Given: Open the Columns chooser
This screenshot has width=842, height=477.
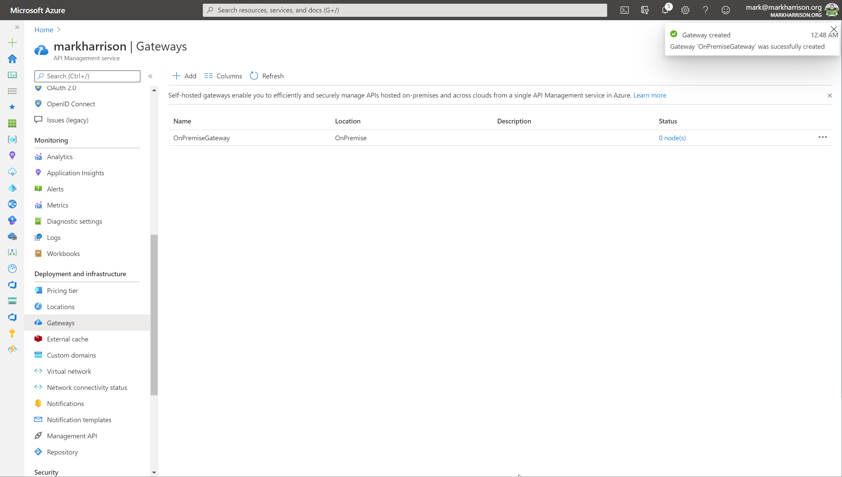Looking at the screenshot, I should 223,76.
